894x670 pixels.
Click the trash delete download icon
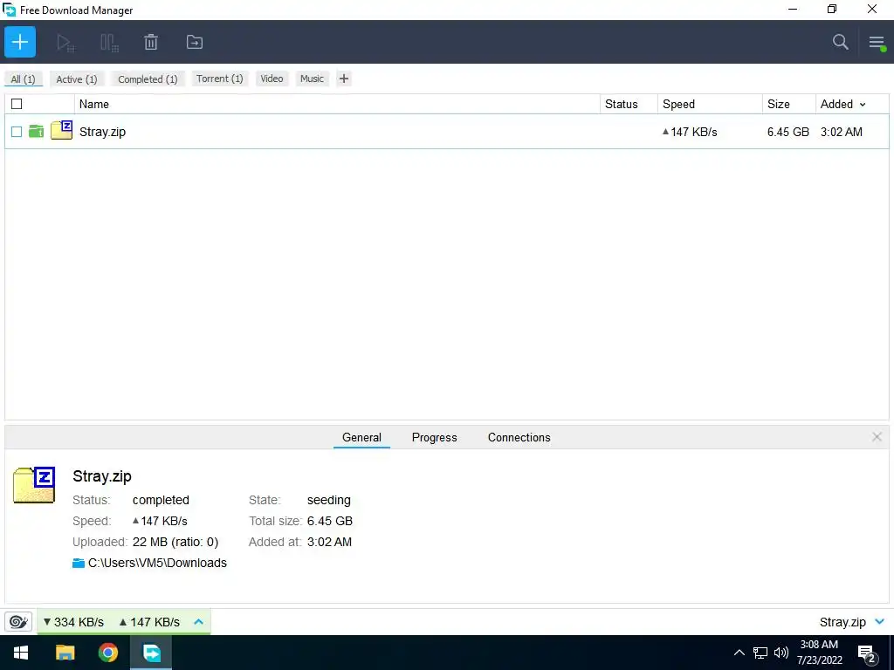[x=151, y=42]
